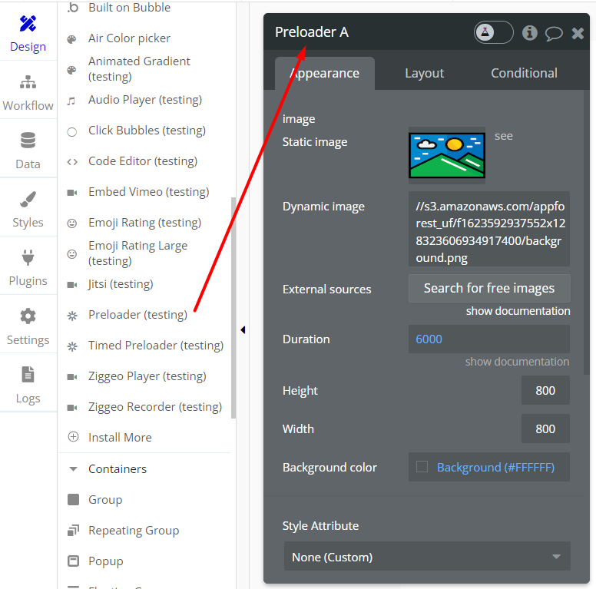The height and width of the screenshot is (589, 596).
Task: Open the comment bubble icon in property editor
Action: tap(554, 33)
